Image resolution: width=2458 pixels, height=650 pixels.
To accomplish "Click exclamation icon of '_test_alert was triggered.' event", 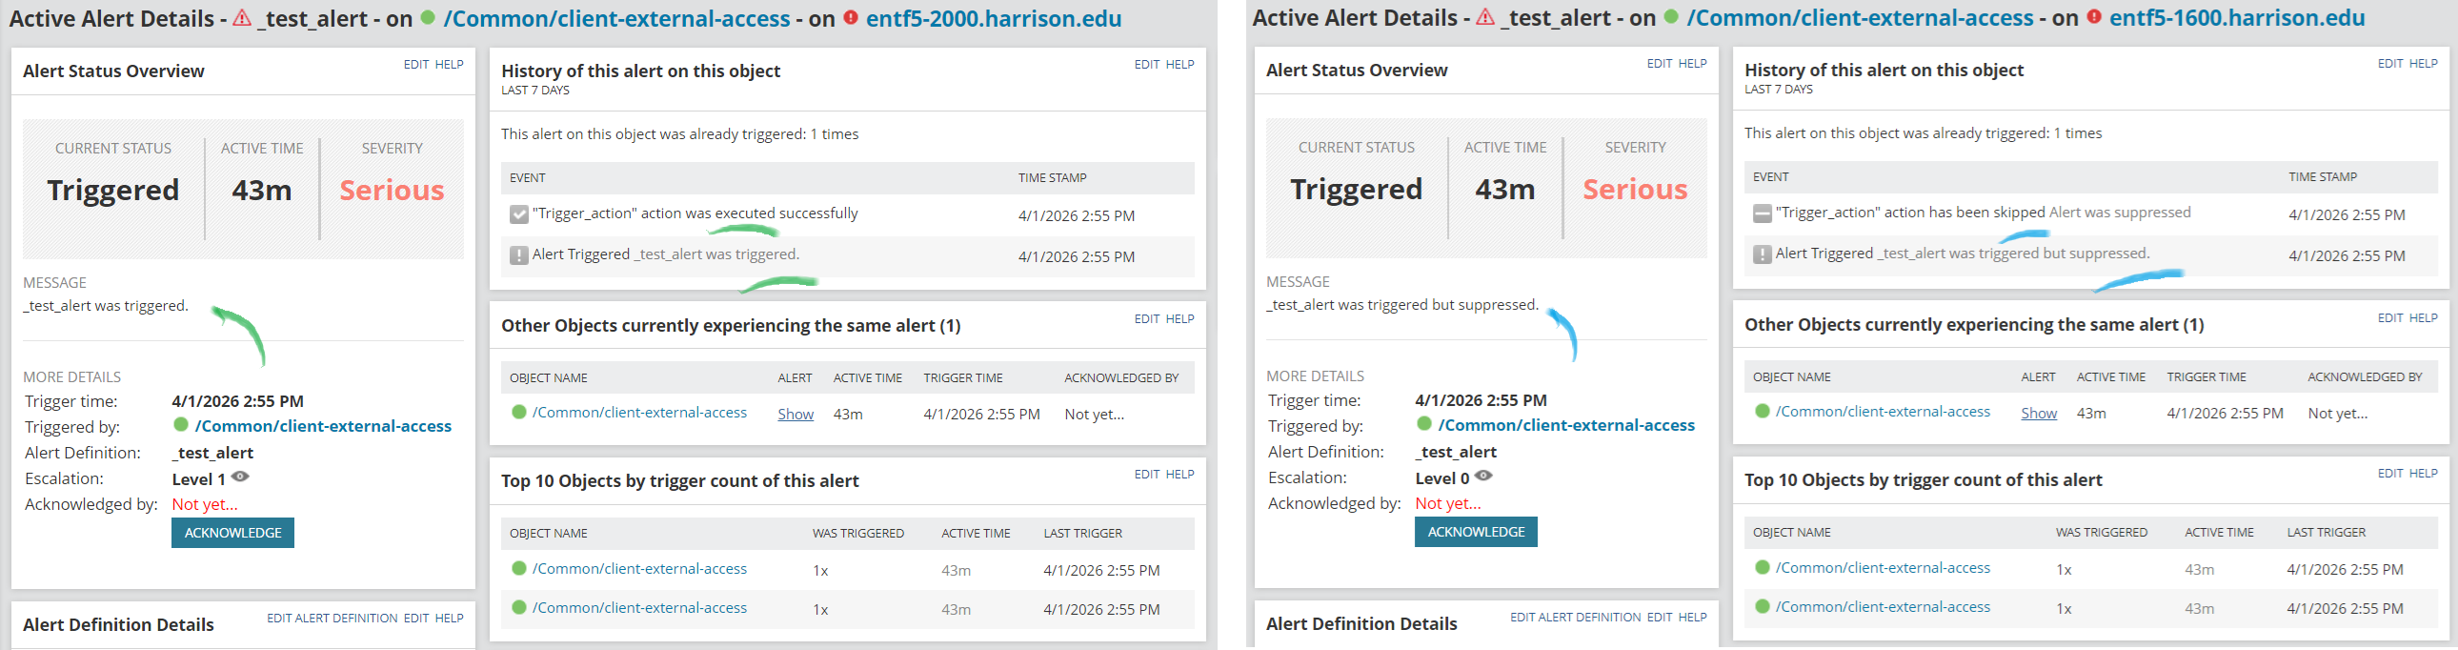I will tap(519, 254).
